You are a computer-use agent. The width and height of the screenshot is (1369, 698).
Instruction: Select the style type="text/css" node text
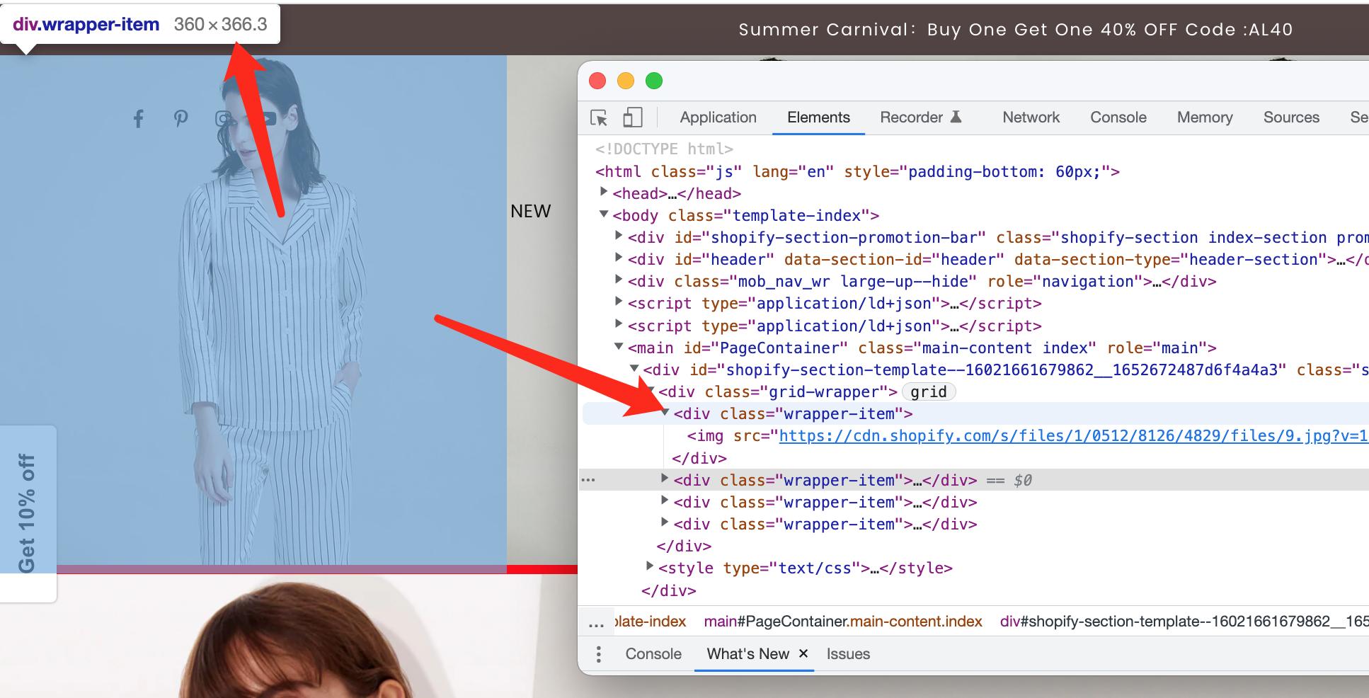coord(806,568)
